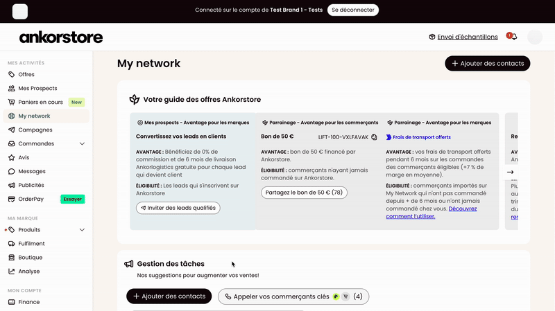
Task: Click the Ankorstore logo
Action: point(61,37)
